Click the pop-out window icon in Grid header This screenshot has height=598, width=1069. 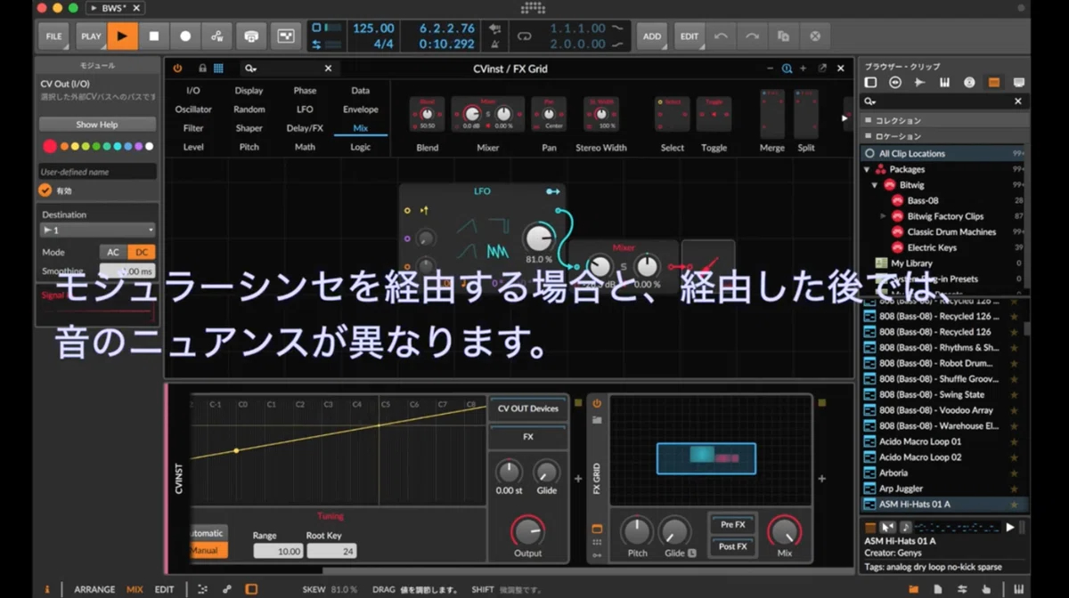tap(822, 69)
